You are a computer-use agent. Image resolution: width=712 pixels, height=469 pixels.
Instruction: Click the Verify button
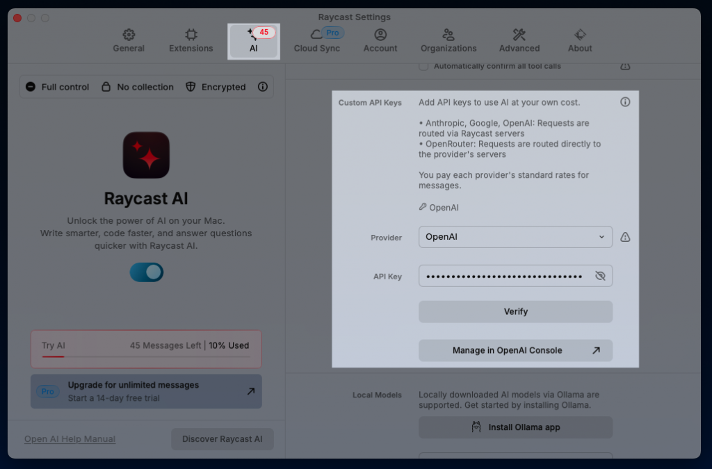515,311
